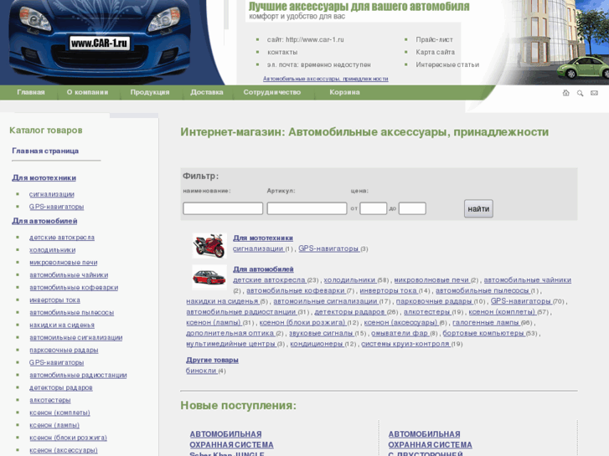Open the Продукция menu item

150,92
